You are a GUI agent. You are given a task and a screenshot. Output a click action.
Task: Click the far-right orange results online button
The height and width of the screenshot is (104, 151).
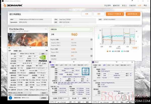pyautogui.click(x=133, y=14)
